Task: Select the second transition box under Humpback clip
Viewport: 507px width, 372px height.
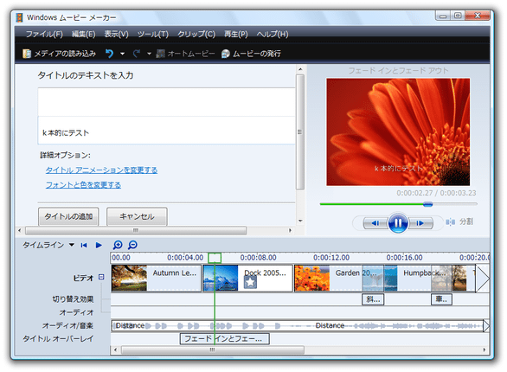Action: 441,299
